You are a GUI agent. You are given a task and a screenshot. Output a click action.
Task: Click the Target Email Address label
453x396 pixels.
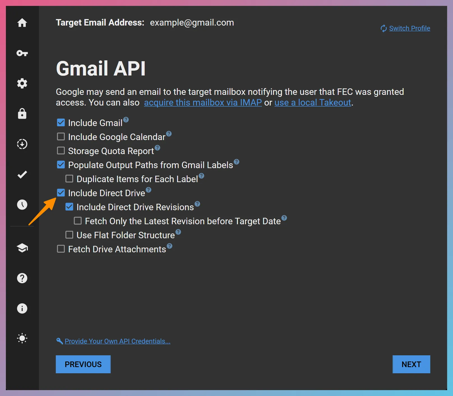(100, 22)
